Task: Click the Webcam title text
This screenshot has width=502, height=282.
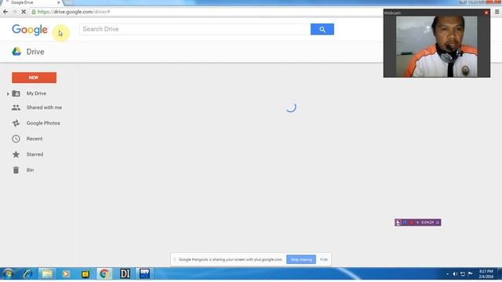Action: click(392, 13)
